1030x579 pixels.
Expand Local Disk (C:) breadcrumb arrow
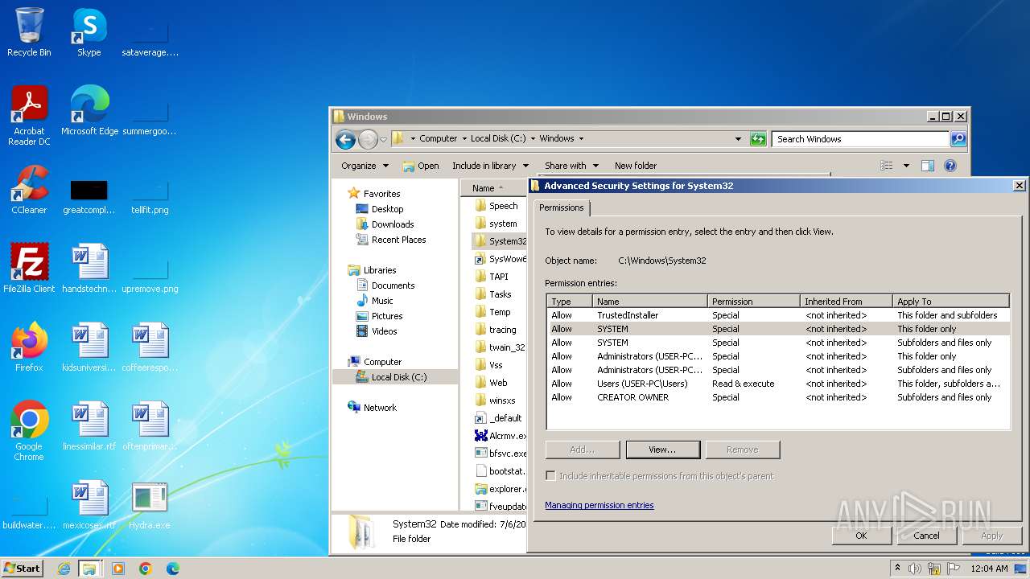coord(533,139)
